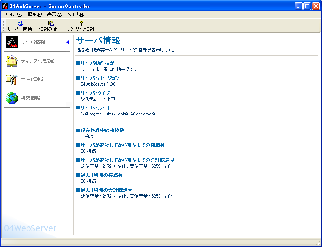Click the large サーバ情報 page title

click(98, 41)
